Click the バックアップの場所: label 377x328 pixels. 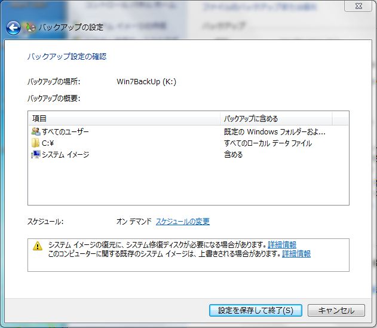click(54, 82)
